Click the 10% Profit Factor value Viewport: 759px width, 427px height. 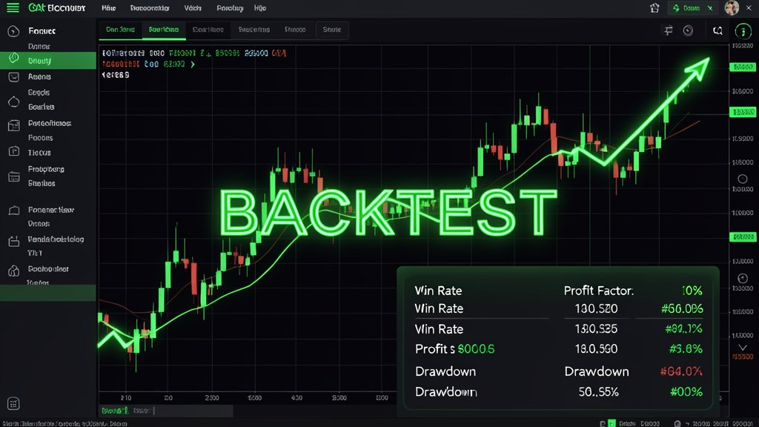[x=692, y=291]
